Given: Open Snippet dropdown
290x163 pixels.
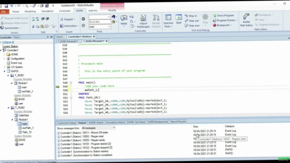Looking at the screenshot, I should click(x=68, y=19).
